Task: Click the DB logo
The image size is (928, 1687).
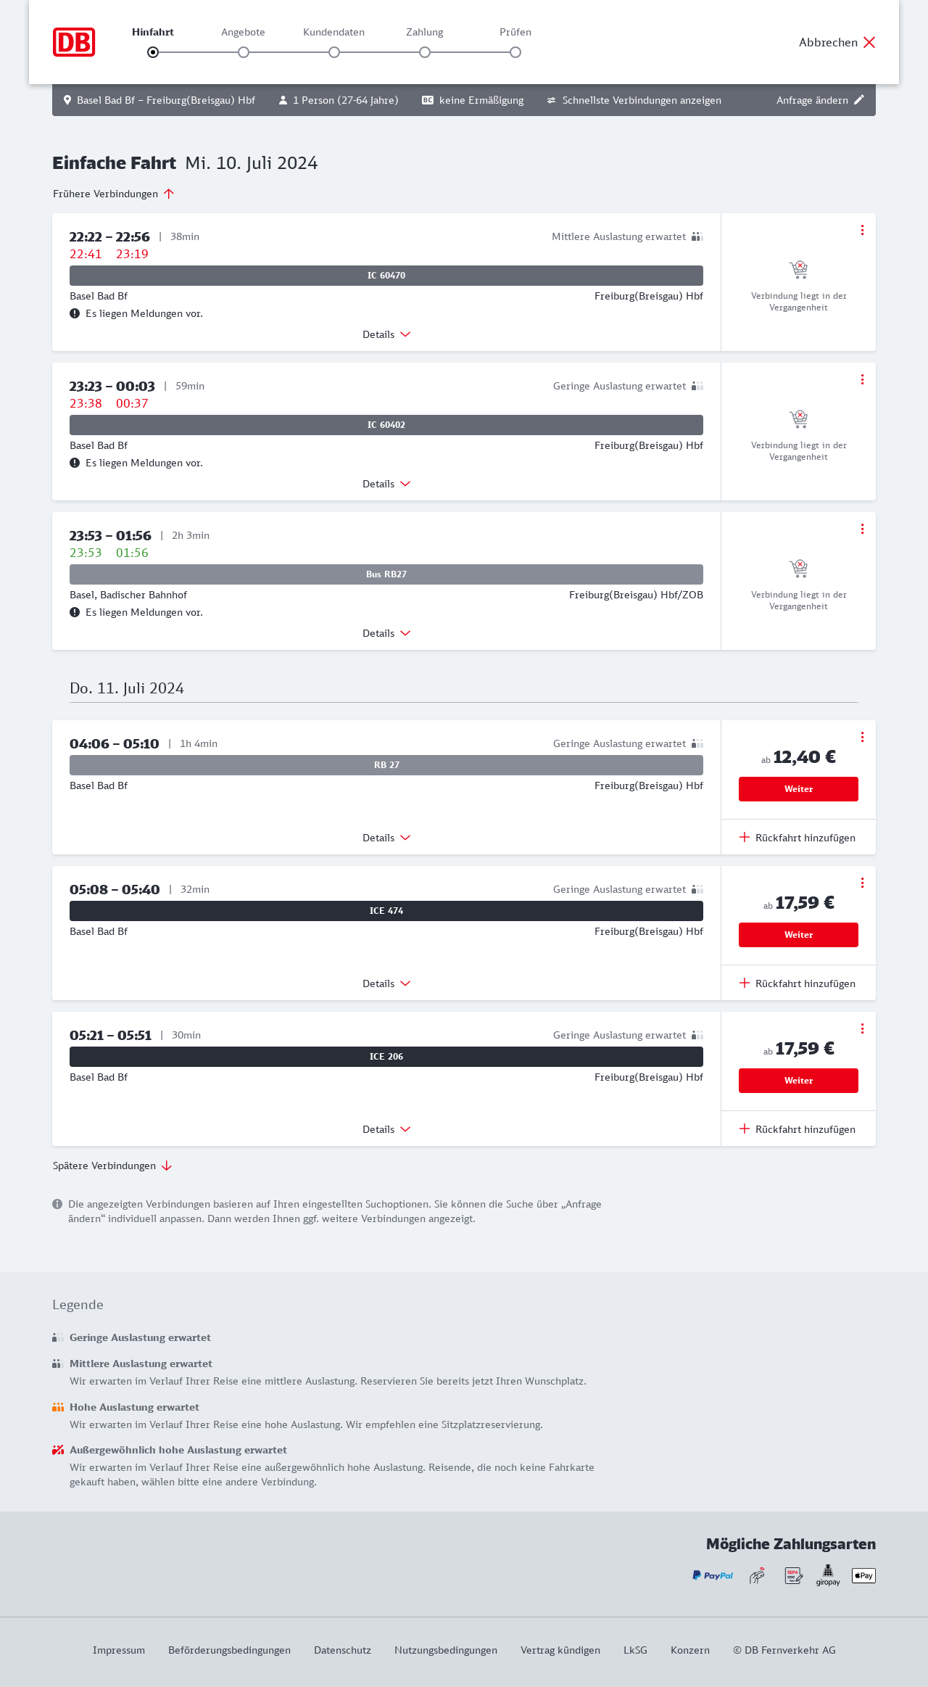Action: coord(74,42)
